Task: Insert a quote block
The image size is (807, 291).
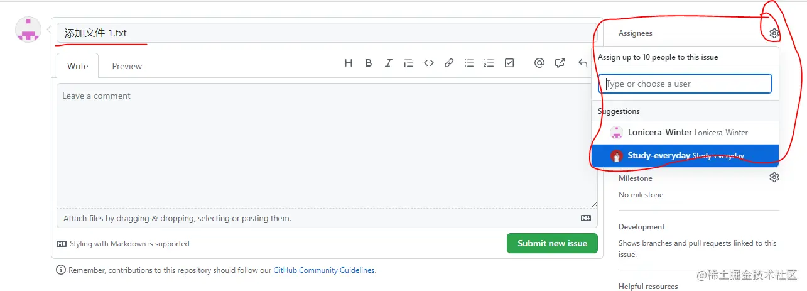Action: (x=409, y=63)
